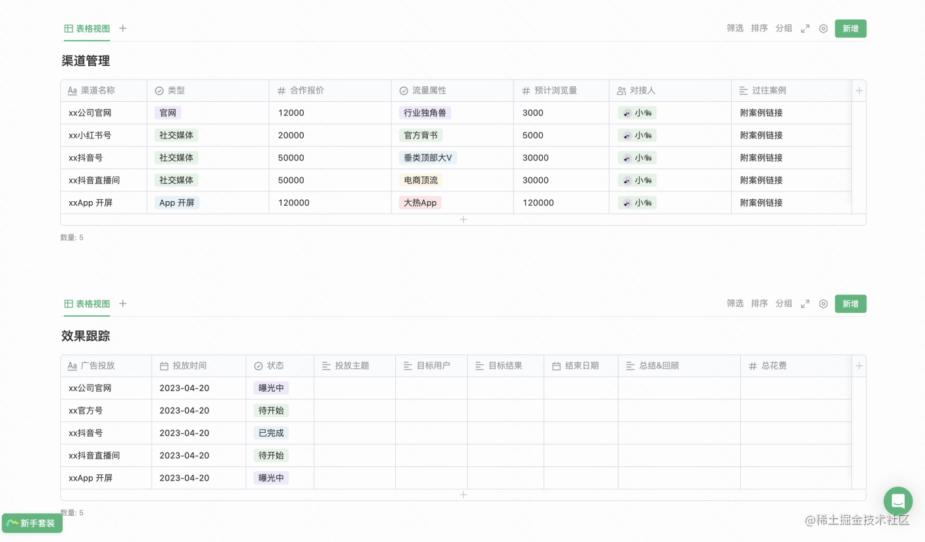Select the 官方背书 traffic tag

pyautogui.click(x=421, y=135)
